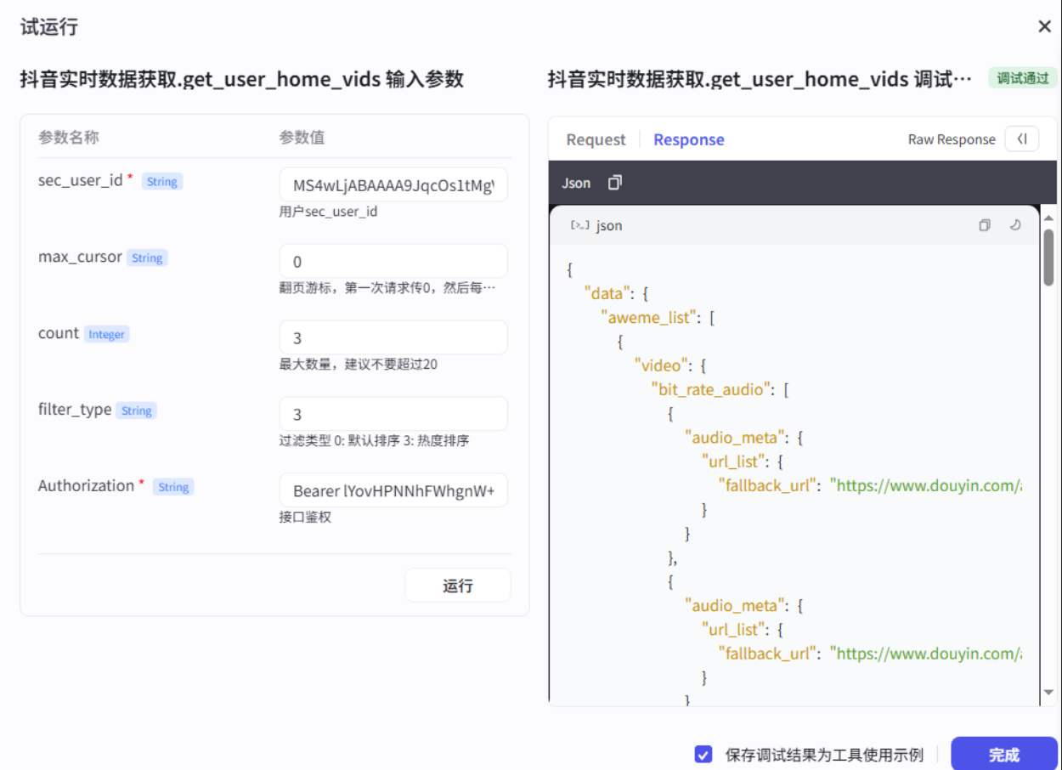Select the Response tab
Viewport: 1062px width, 770px height.
tap(689, 139)
